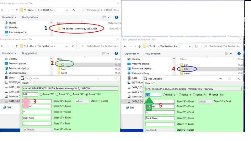Open view options arrow in right CD2 dialog
Viewport: 251px width, 141px height.
231,54
